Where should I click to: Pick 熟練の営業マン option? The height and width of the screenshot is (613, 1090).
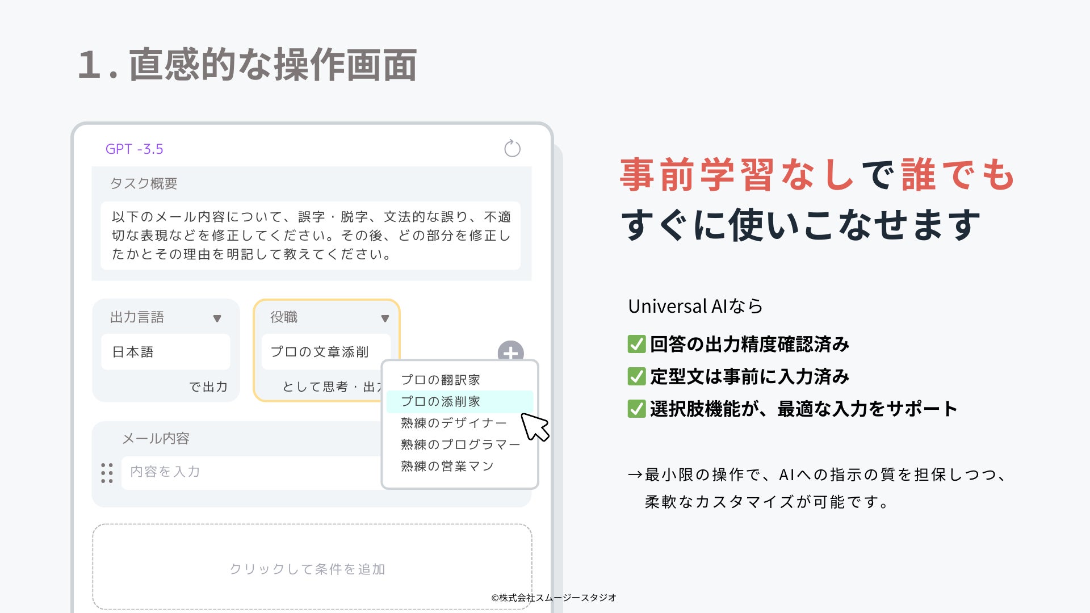pyautogui.click(x=447, y=466)
